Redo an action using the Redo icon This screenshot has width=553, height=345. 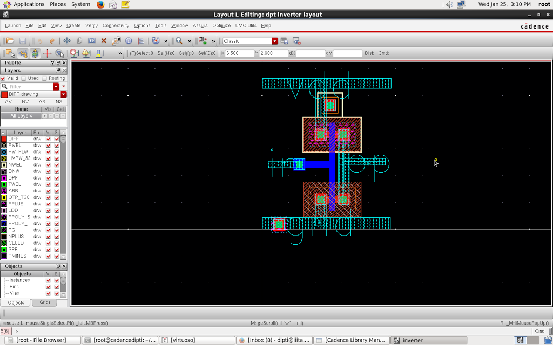[x=52, y=40]
